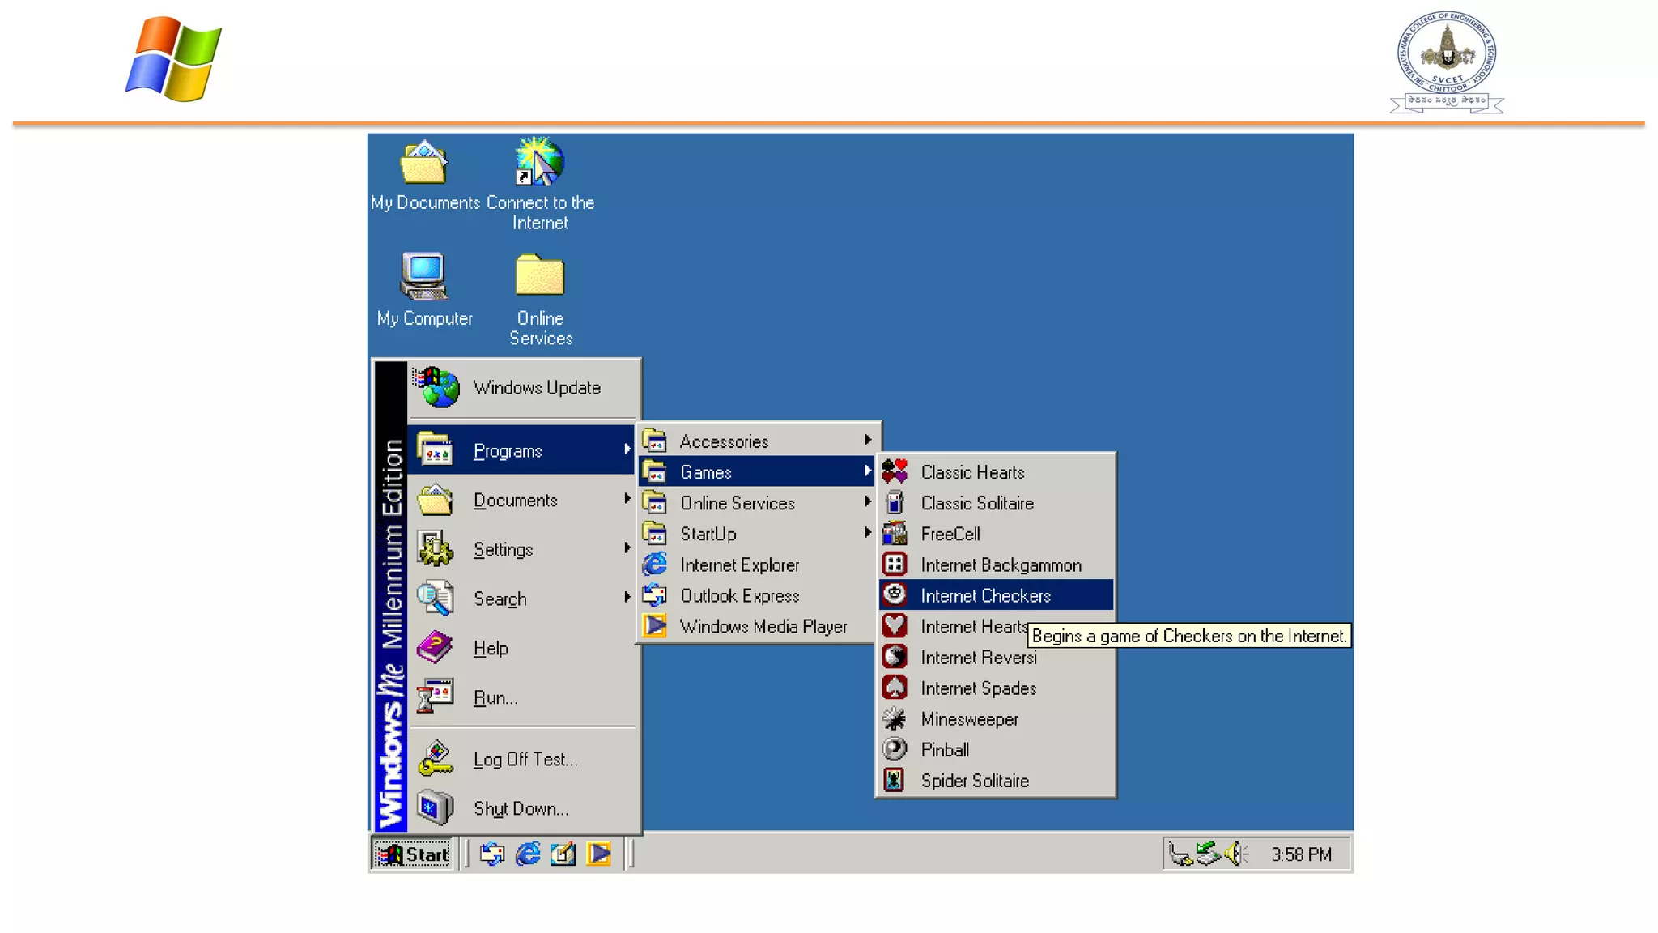1658x933 pixels.
Task: Click the taskbar clock showing 3:58 PM
Action: pos(1301,854)
